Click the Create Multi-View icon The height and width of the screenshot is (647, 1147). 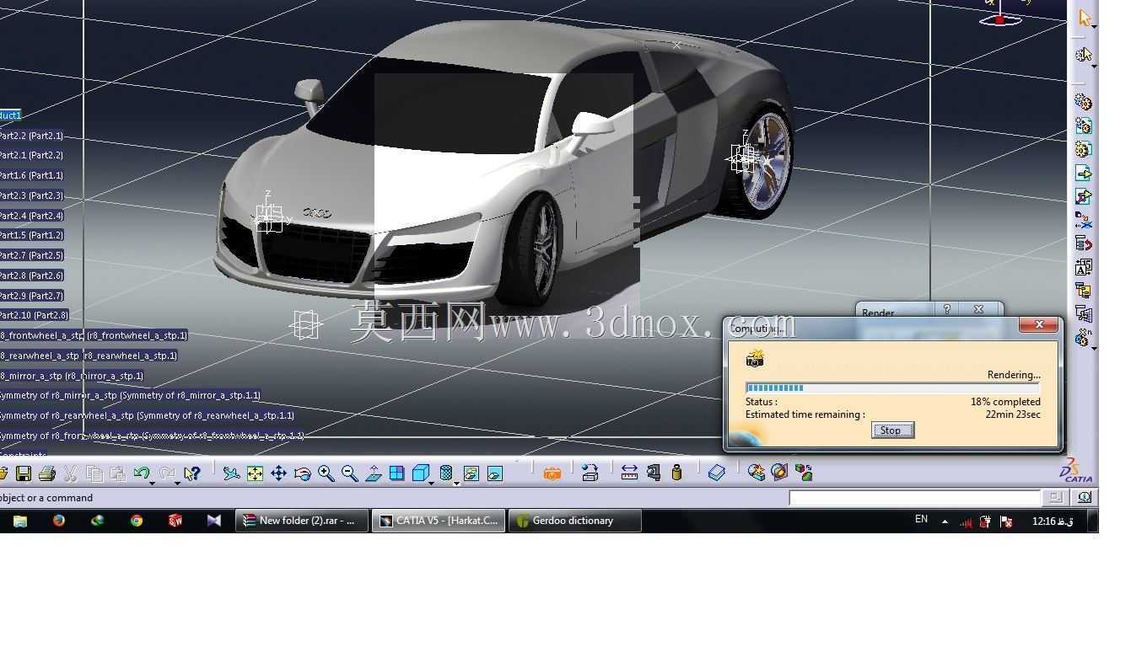coord(396,473)
